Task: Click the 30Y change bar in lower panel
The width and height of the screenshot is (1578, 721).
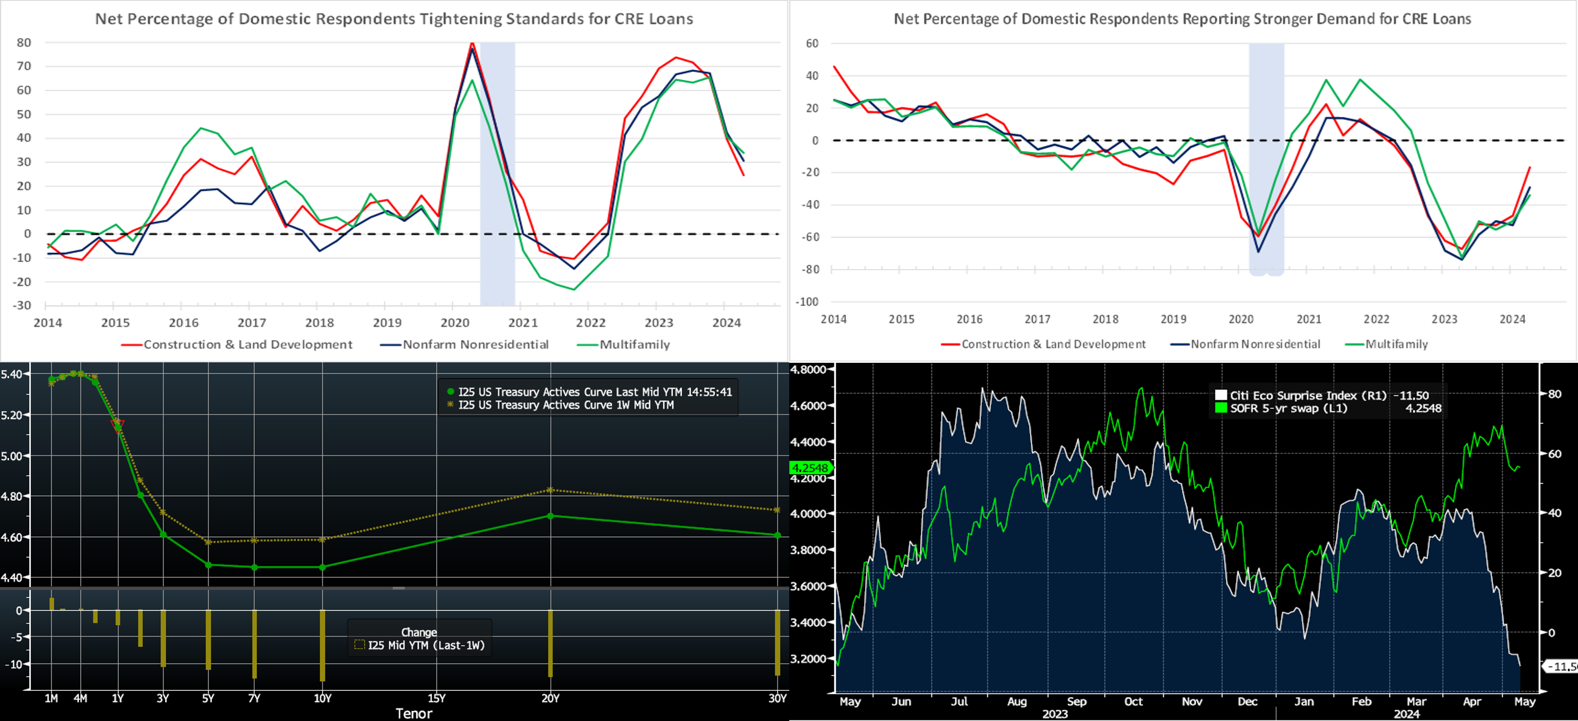Action: point(777,642)
